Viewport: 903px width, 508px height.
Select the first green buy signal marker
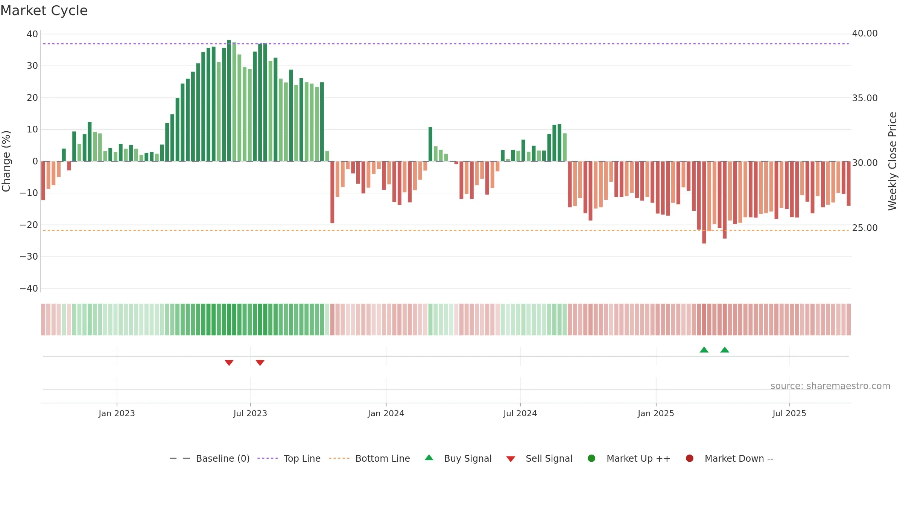click(x=704, y=350)
